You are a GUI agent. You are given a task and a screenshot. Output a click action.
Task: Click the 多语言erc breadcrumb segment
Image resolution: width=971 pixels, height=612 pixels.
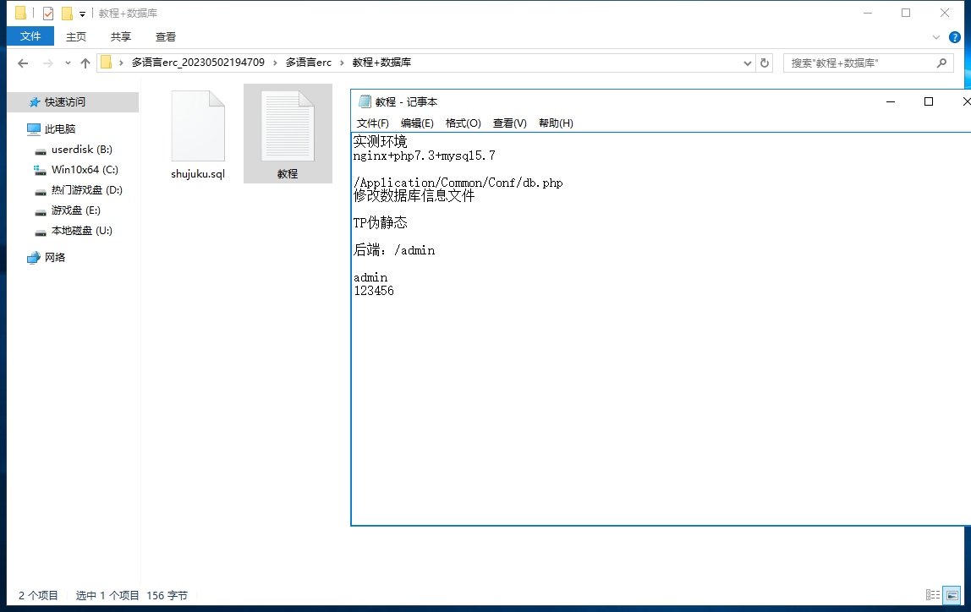click(x=308, y=63)
